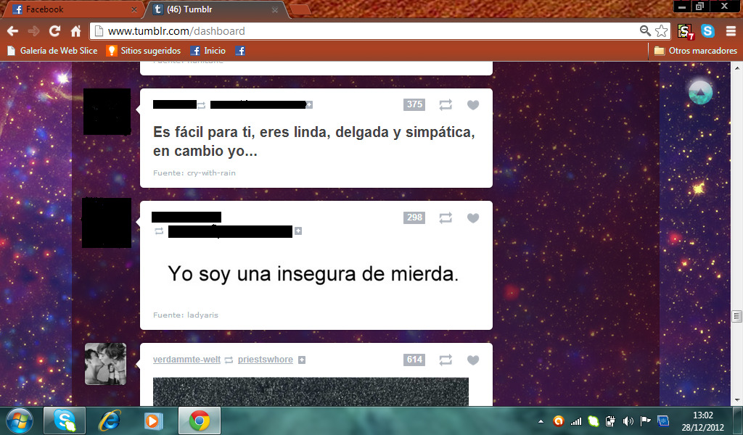
Task: Open the Sitios sugeridos bookmark
Action: (x=144, y=51)
